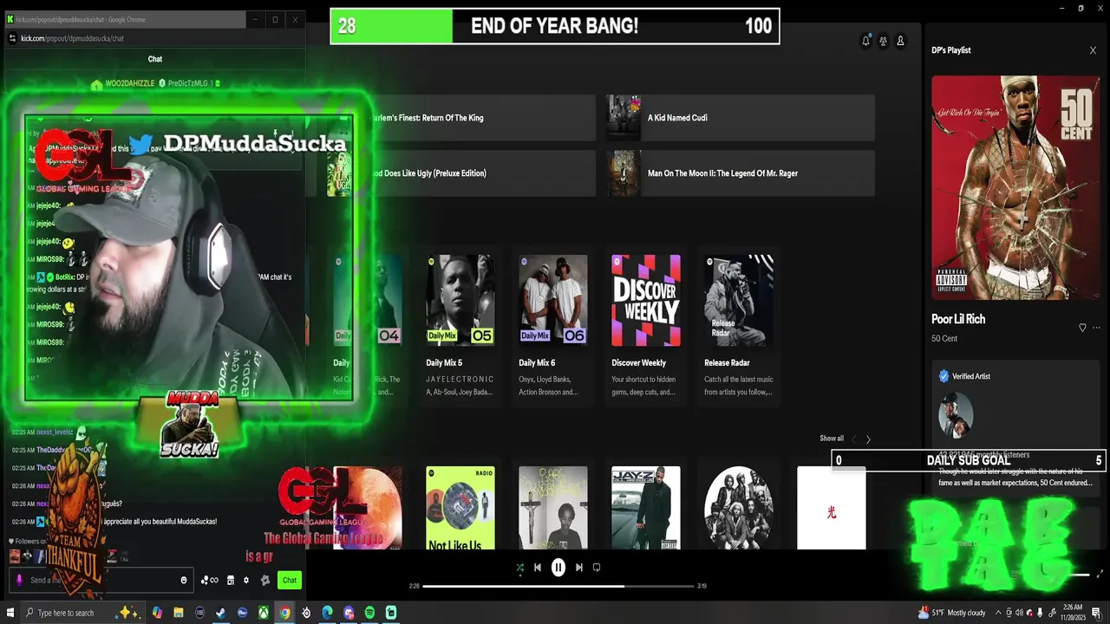Image resolution: width=1110 pixels, height=624 pixels.
Task: Open Does Like Ugly (Preluxe Edition) shortcut
Action: 460,173
